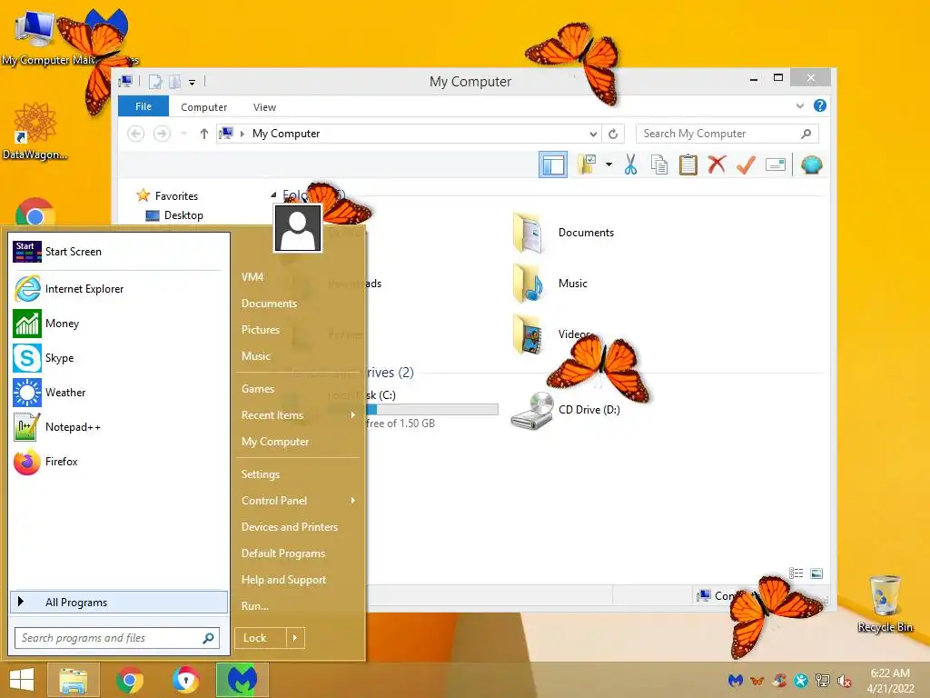Open Malwarebytes from the taskbar

pyautogui.click(x=242, y=680)
